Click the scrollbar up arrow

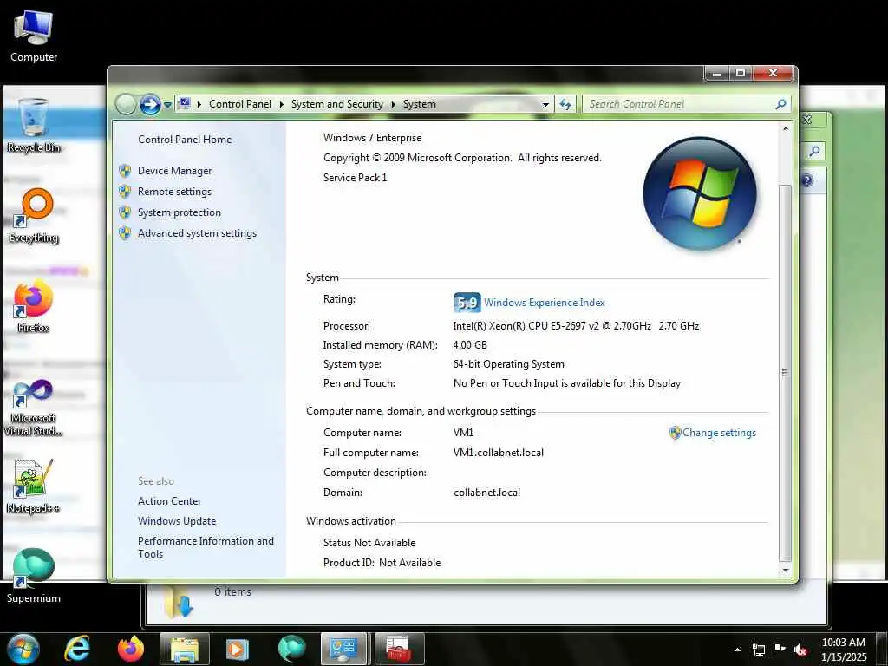tap(785, 128)
